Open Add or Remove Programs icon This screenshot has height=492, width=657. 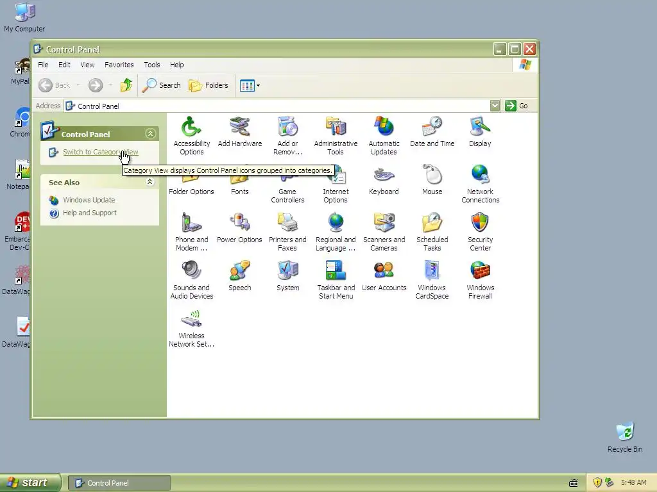(287, 136)
